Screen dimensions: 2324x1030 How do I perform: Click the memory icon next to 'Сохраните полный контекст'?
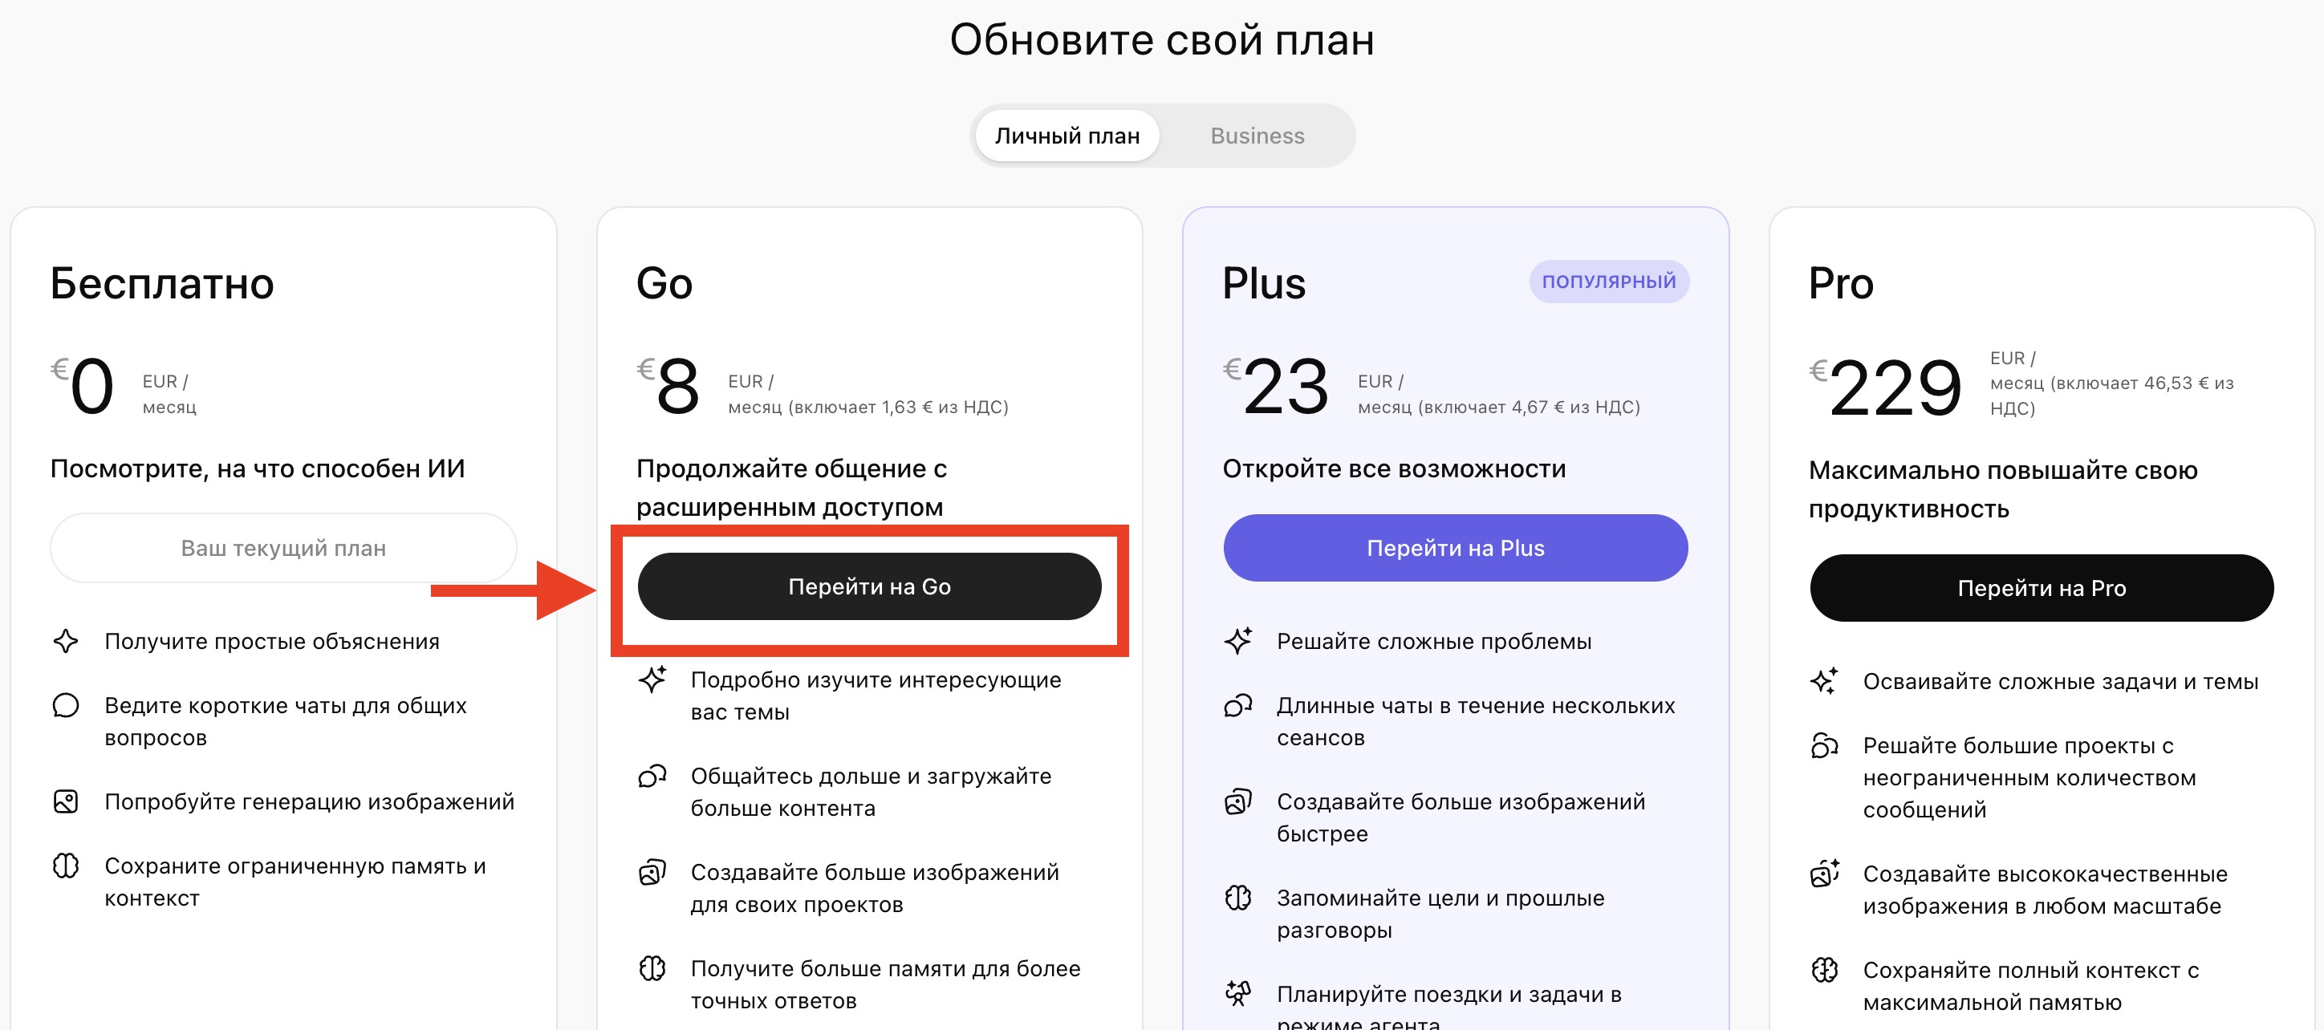pyautogui.click(x=1825, y=969)
